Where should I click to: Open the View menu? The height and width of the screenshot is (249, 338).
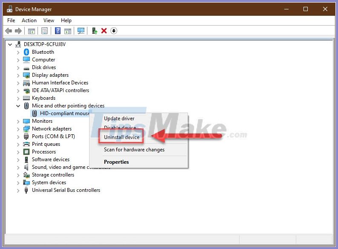click(x=49, y=20)
